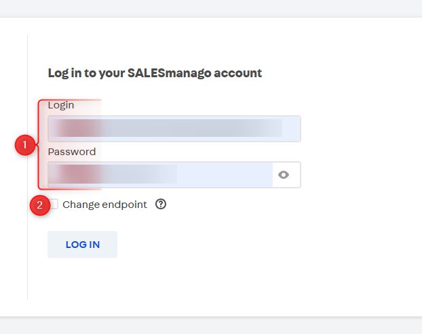Open the Change endpoint help question mark
This screenshot has width=422, height=334.
click(161, 204)
